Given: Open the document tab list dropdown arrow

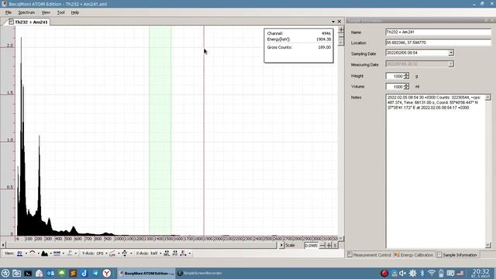Looking at the screenshot, I should (333, 22).
